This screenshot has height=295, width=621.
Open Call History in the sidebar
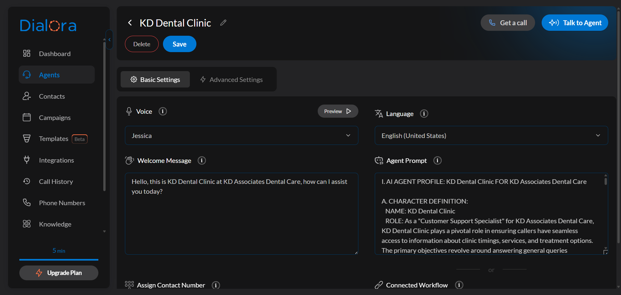56,182
